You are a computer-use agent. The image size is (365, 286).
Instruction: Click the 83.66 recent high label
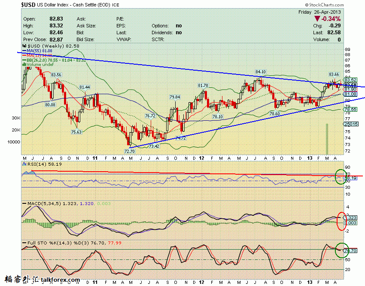pos(334,74)
